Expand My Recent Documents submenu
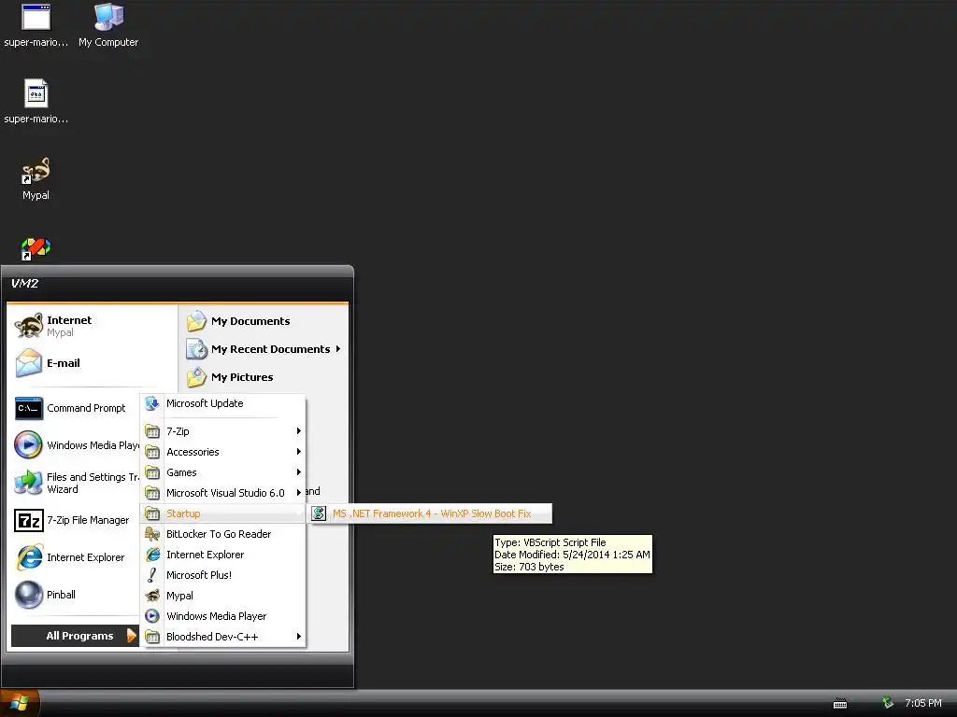The image size is (957, 717). coord(264,349)
